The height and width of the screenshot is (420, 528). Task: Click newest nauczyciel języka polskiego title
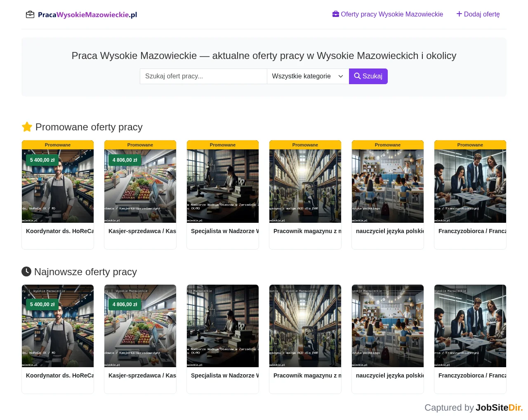tap(390, 375)
